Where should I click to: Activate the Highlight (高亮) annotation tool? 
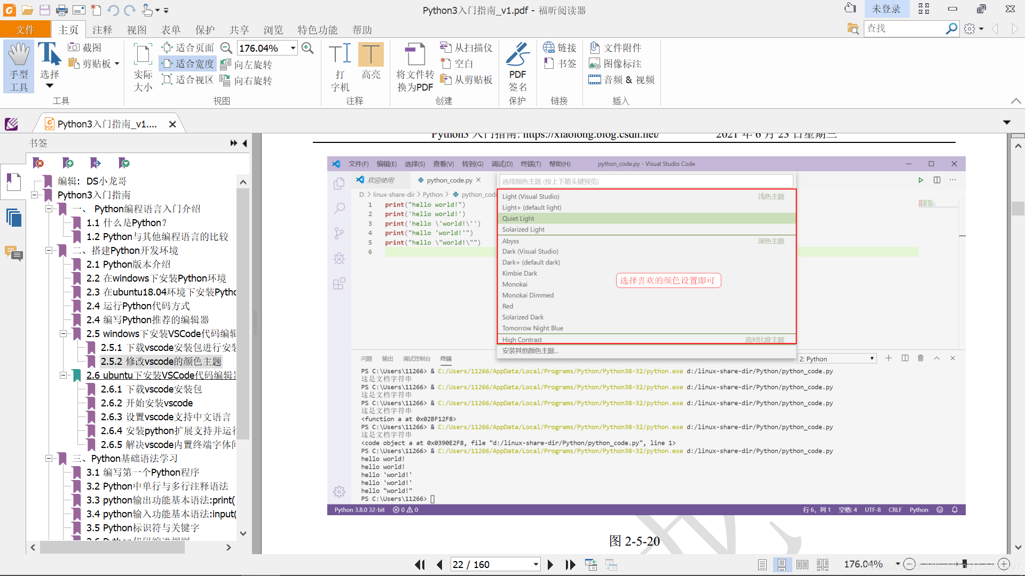coord(370,55)
